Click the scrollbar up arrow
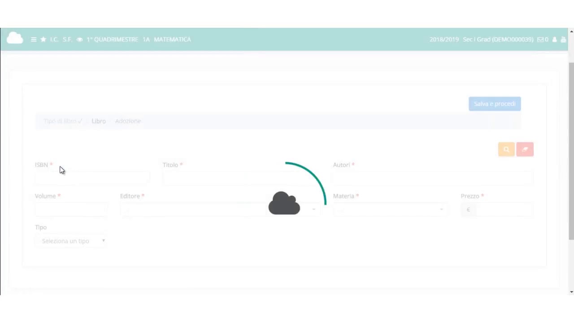Viewport: 574px width, 323px height. (x=571, y=31)
